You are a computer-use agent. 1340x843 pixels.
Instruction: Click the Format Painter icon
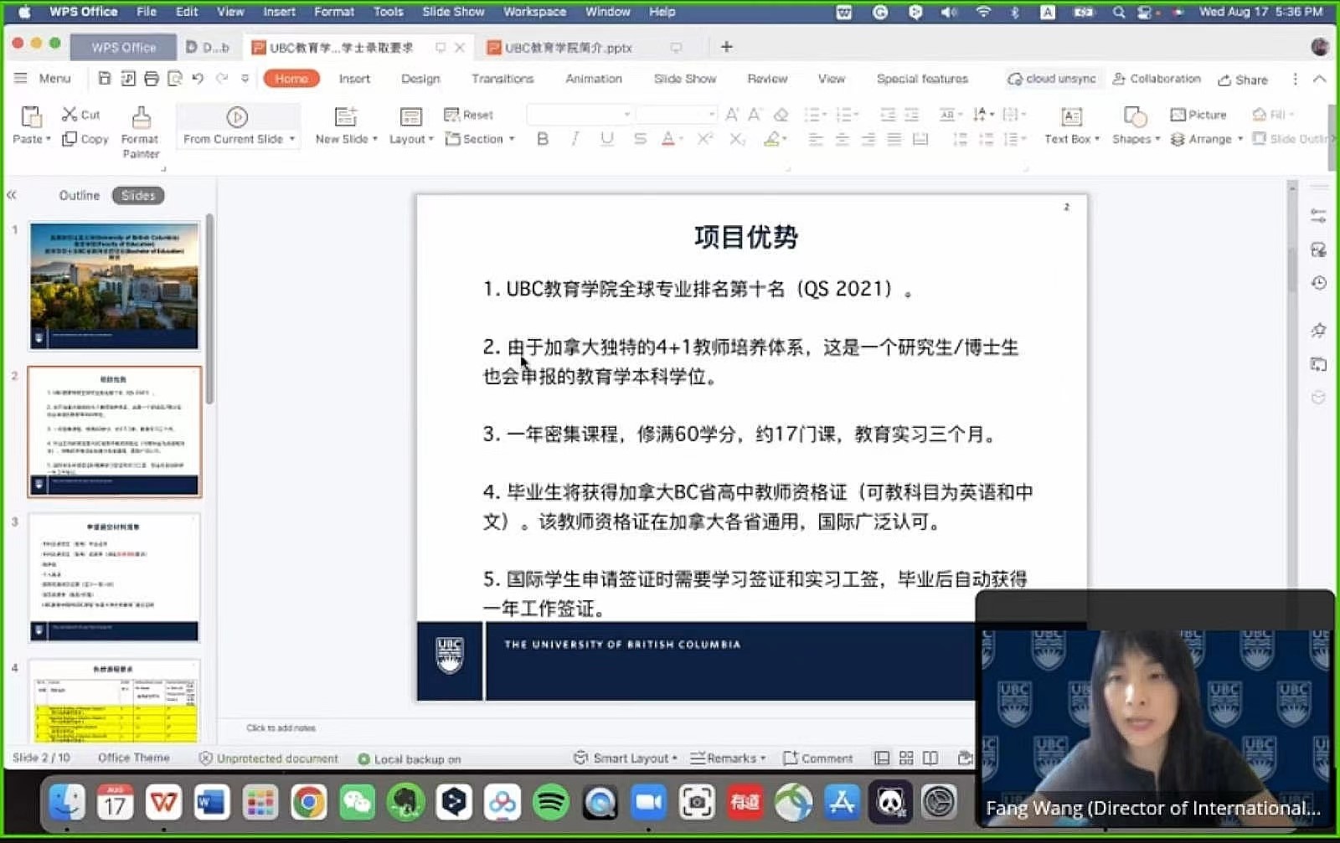point(141,117)
